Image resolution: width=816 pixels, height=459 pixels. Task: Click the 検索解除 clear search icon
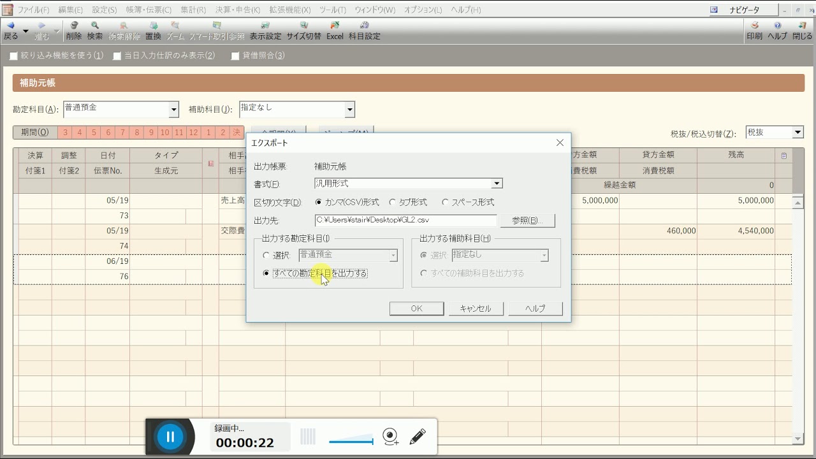[x=124, y=31]
